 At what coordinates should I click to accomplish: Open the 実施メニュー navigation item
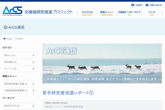coord(107,13)
